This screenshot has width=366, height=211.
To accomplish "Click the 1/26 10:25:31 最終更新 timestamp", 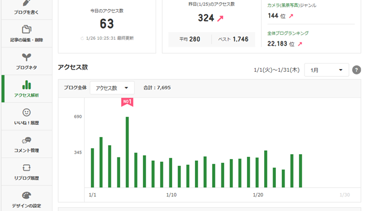I will 110,38.
